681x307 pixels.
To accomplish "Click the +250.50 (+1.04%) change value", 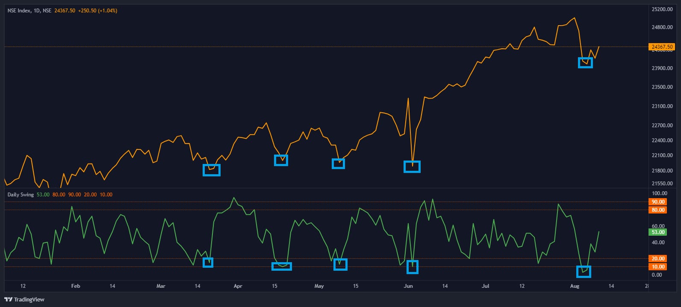I will (97, 10).
